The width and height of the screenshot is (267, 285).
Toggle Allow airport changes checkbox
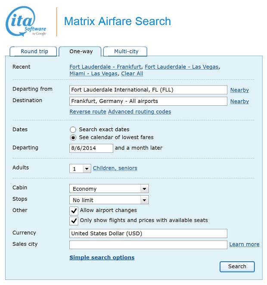click(x=74, y=211)
